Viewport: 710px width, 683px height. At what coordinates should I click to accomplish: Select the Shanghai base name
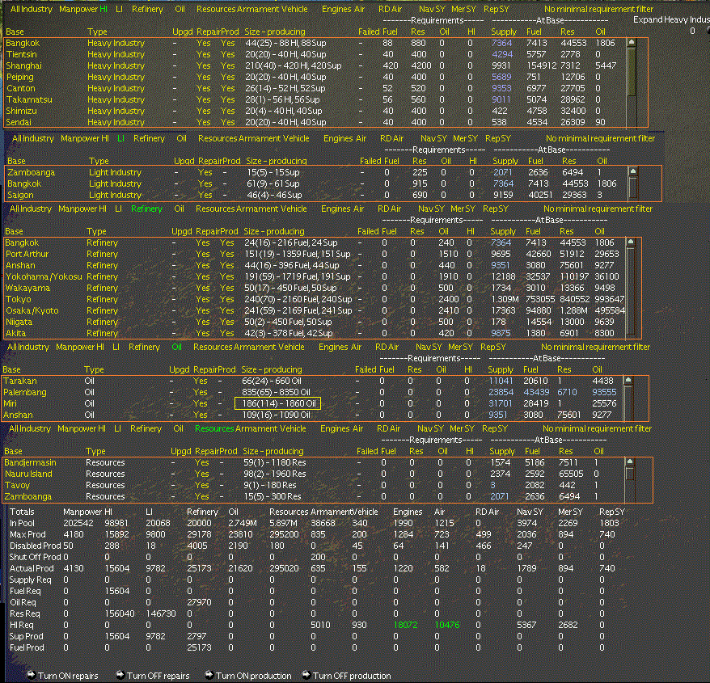23,65
